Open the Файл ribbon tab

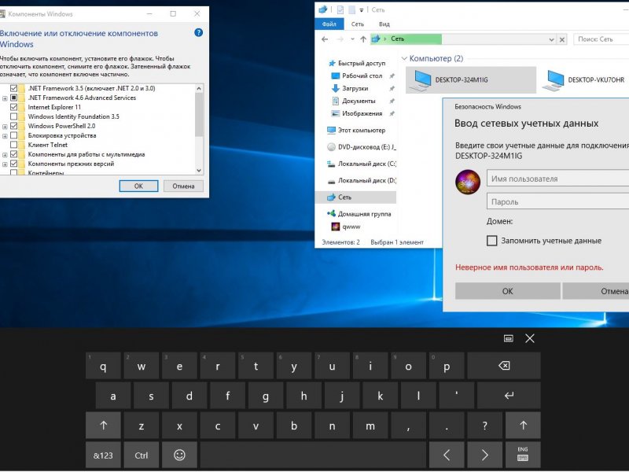[x=329, y=24]
